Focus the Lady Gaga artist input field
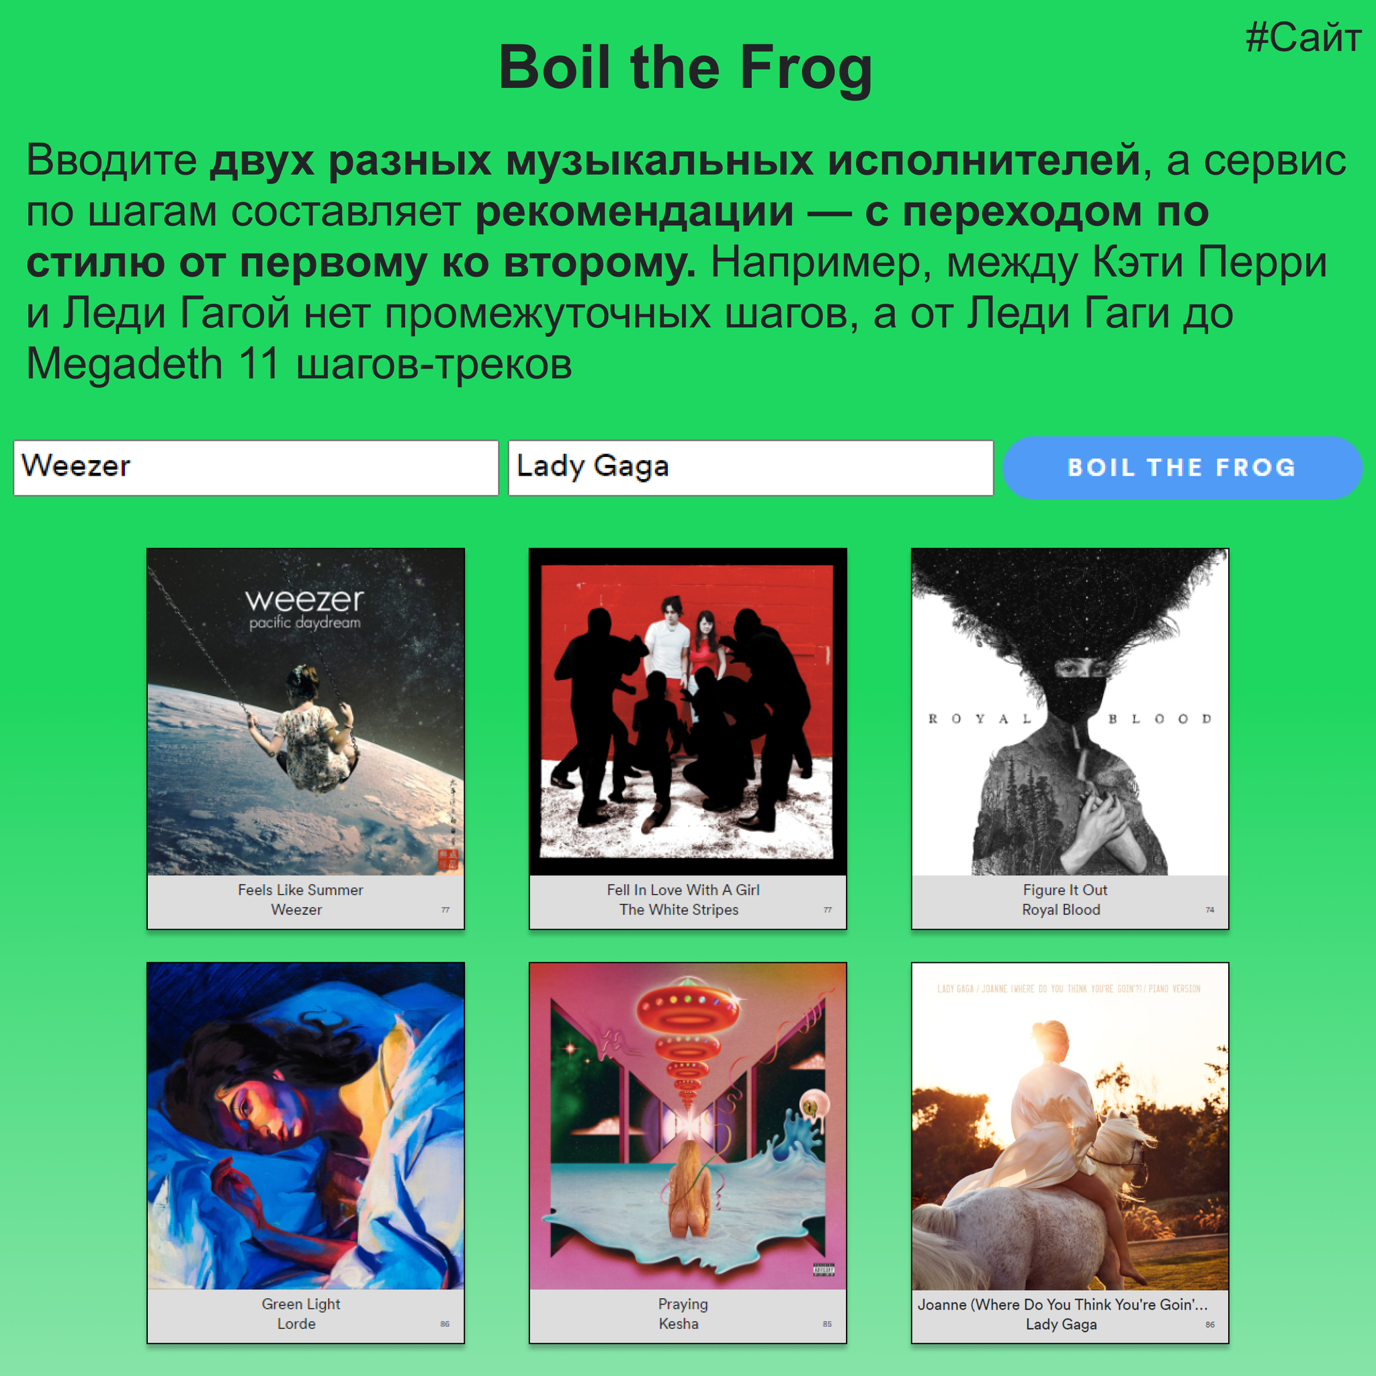The width and height of the screenshot is (1376, 1376). 750,467
